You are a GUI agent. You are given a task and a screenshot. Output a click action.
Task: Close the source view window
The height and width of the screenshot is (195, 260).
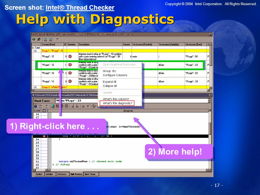pos(210,95)
